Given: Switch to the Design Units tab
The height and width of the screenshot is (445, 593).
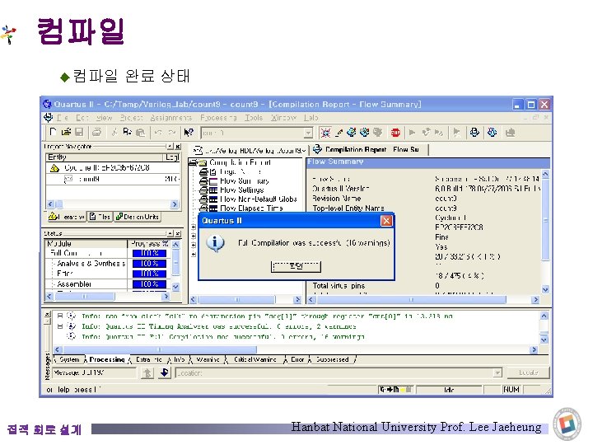Looking at the screenshot, I should pyautogui.click(x=138, y=217).
